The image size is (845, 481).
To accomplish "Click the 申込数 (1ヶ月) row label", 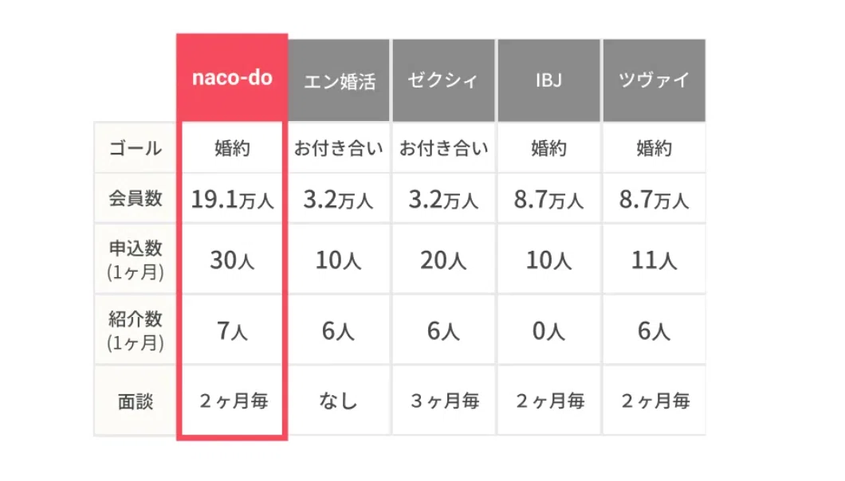I will point(136,259).
